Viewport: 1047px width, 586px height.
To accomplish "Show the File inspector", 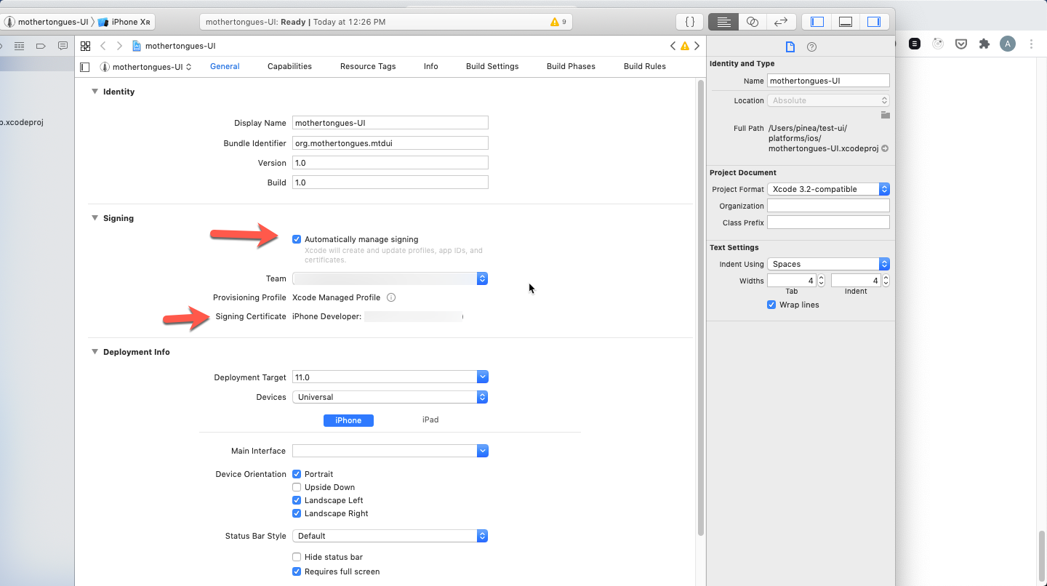I will [x=790, y=47].
